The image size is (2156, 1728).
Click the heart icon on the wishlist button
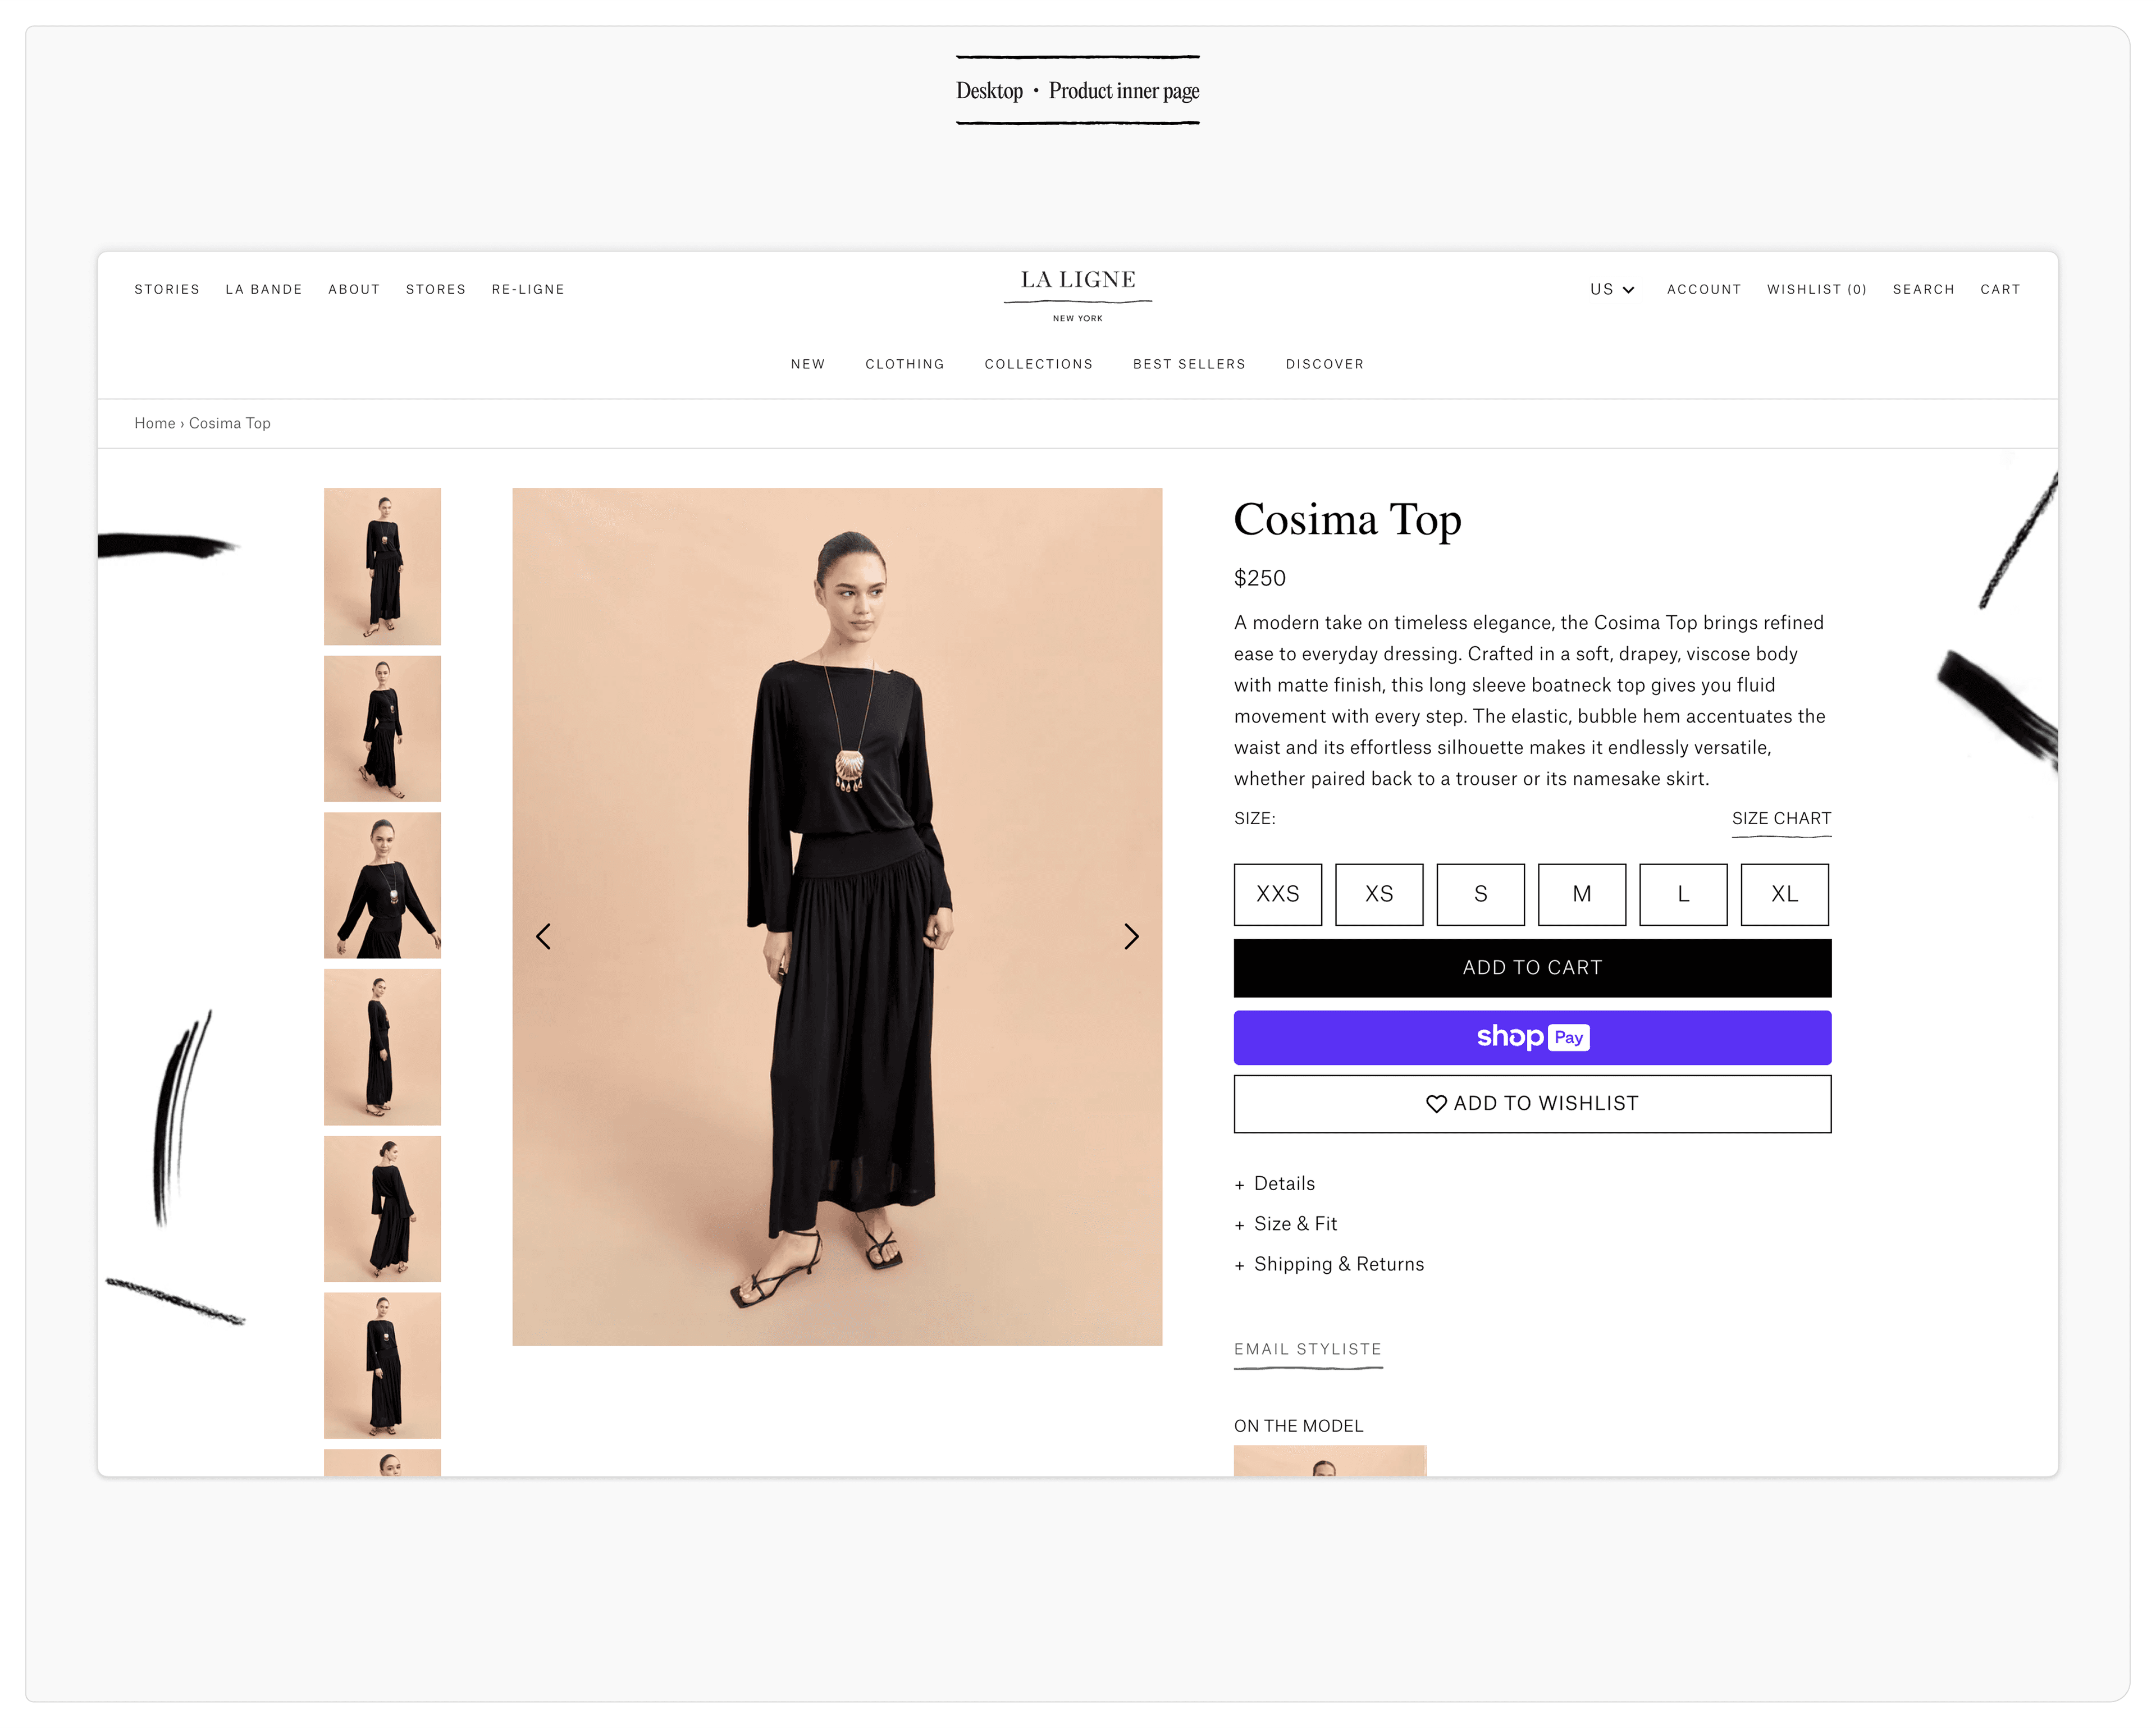pyautogui.click(x=1436, y=1103)
